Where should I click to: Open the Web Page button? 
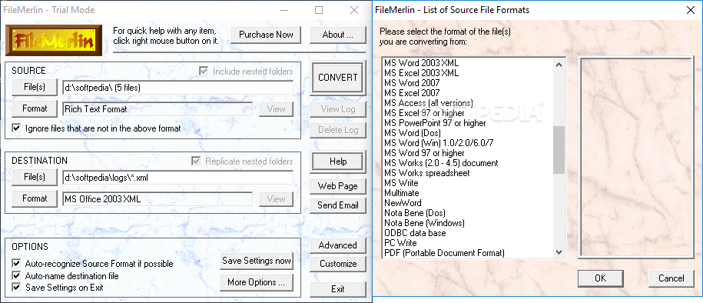coord(337,186)
